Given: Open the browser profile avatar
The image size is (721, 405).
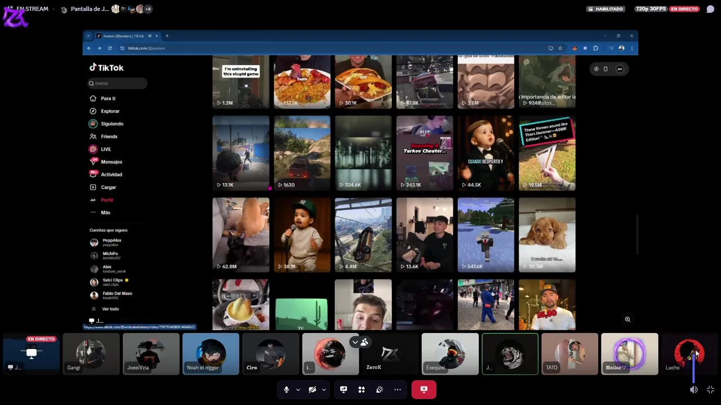Looking at the screenshot, I should [x=621, y=48].
